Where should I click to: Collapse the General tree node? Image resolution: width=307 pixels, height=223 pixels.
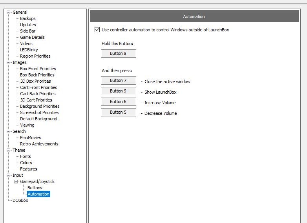[8, 12]
